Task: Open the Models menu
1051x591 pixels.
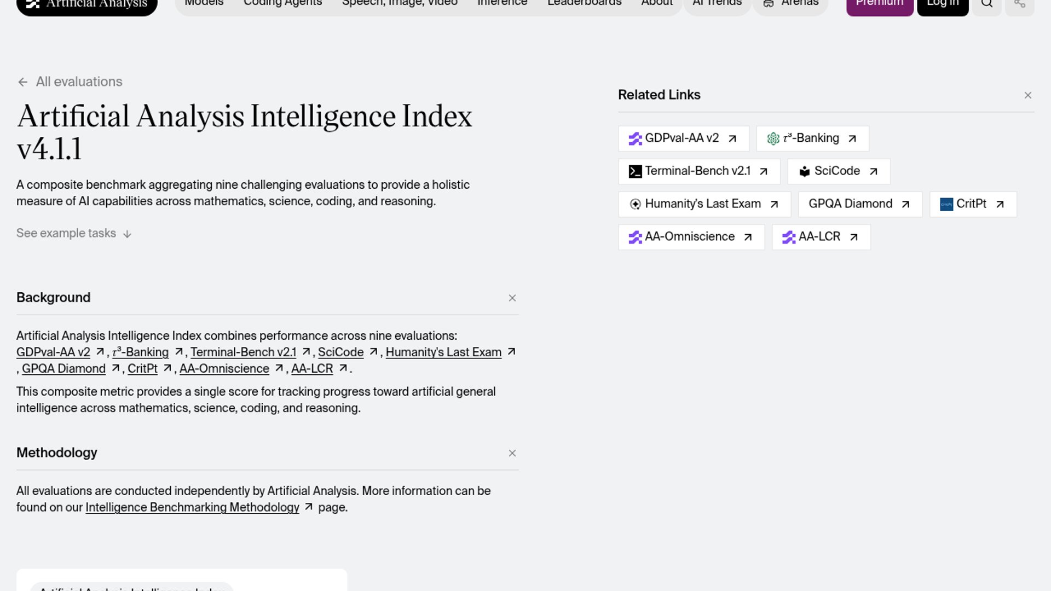Action: click(204, 4)
